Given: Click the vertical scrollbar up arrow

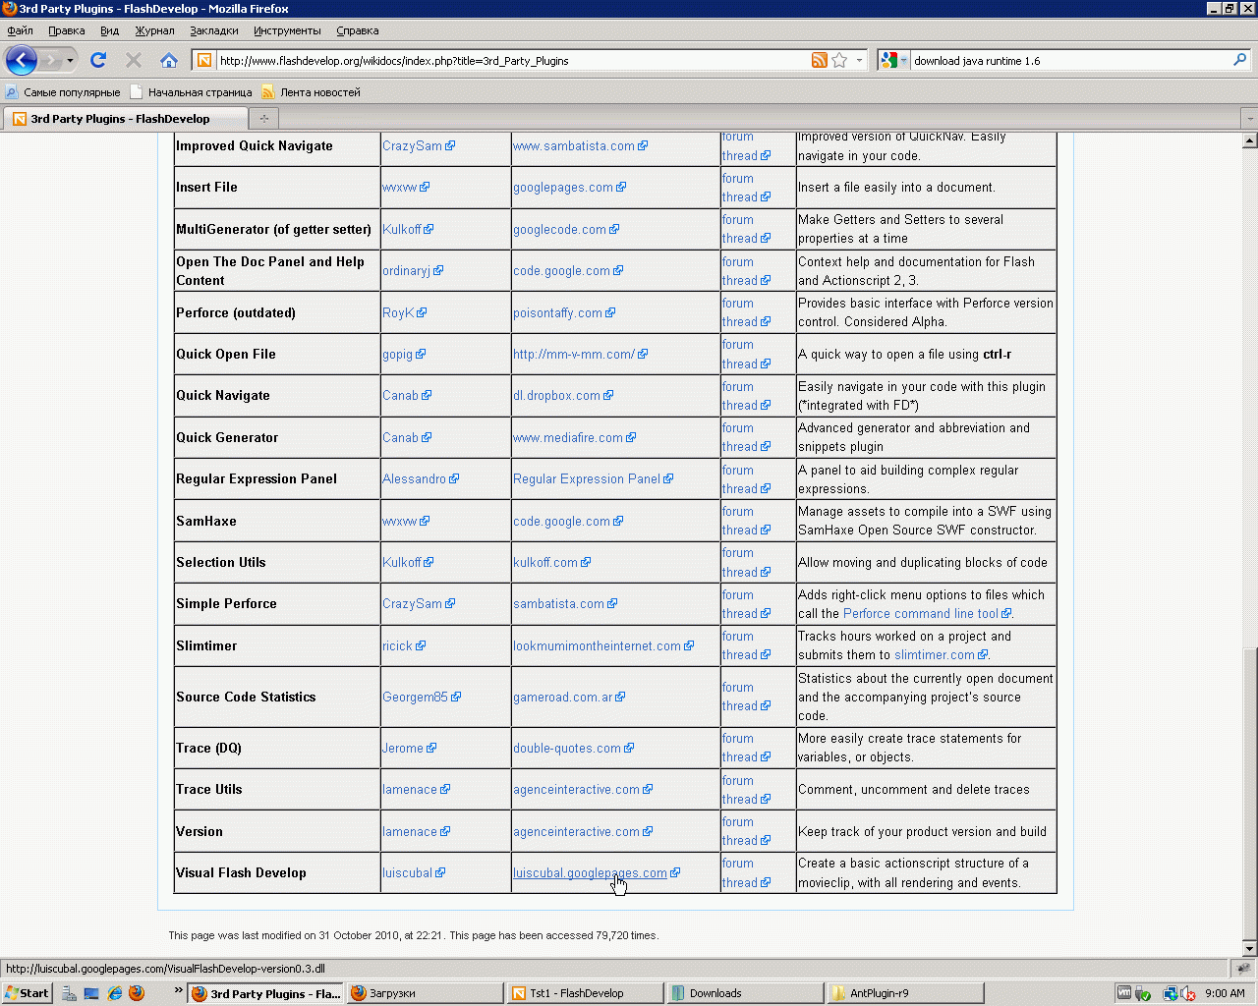Looking at the screenshot, I should click(x=1250, y=140).
